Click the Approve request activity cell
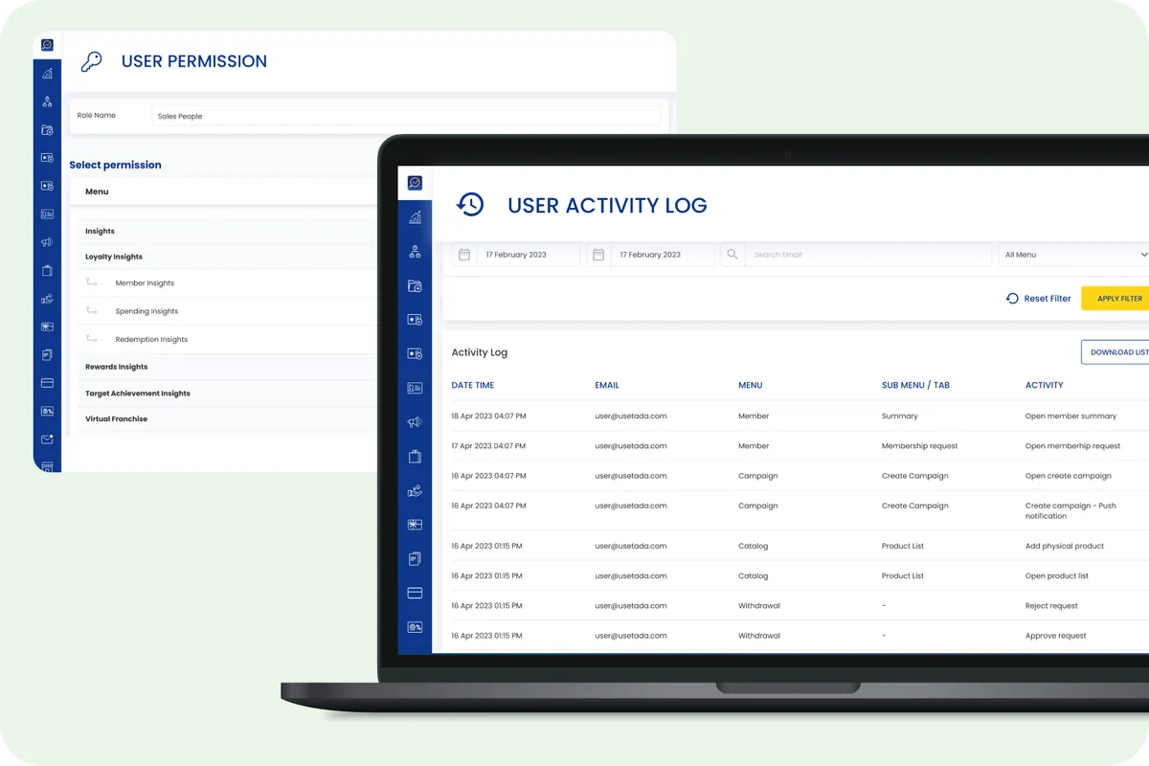 [1056, 636]
